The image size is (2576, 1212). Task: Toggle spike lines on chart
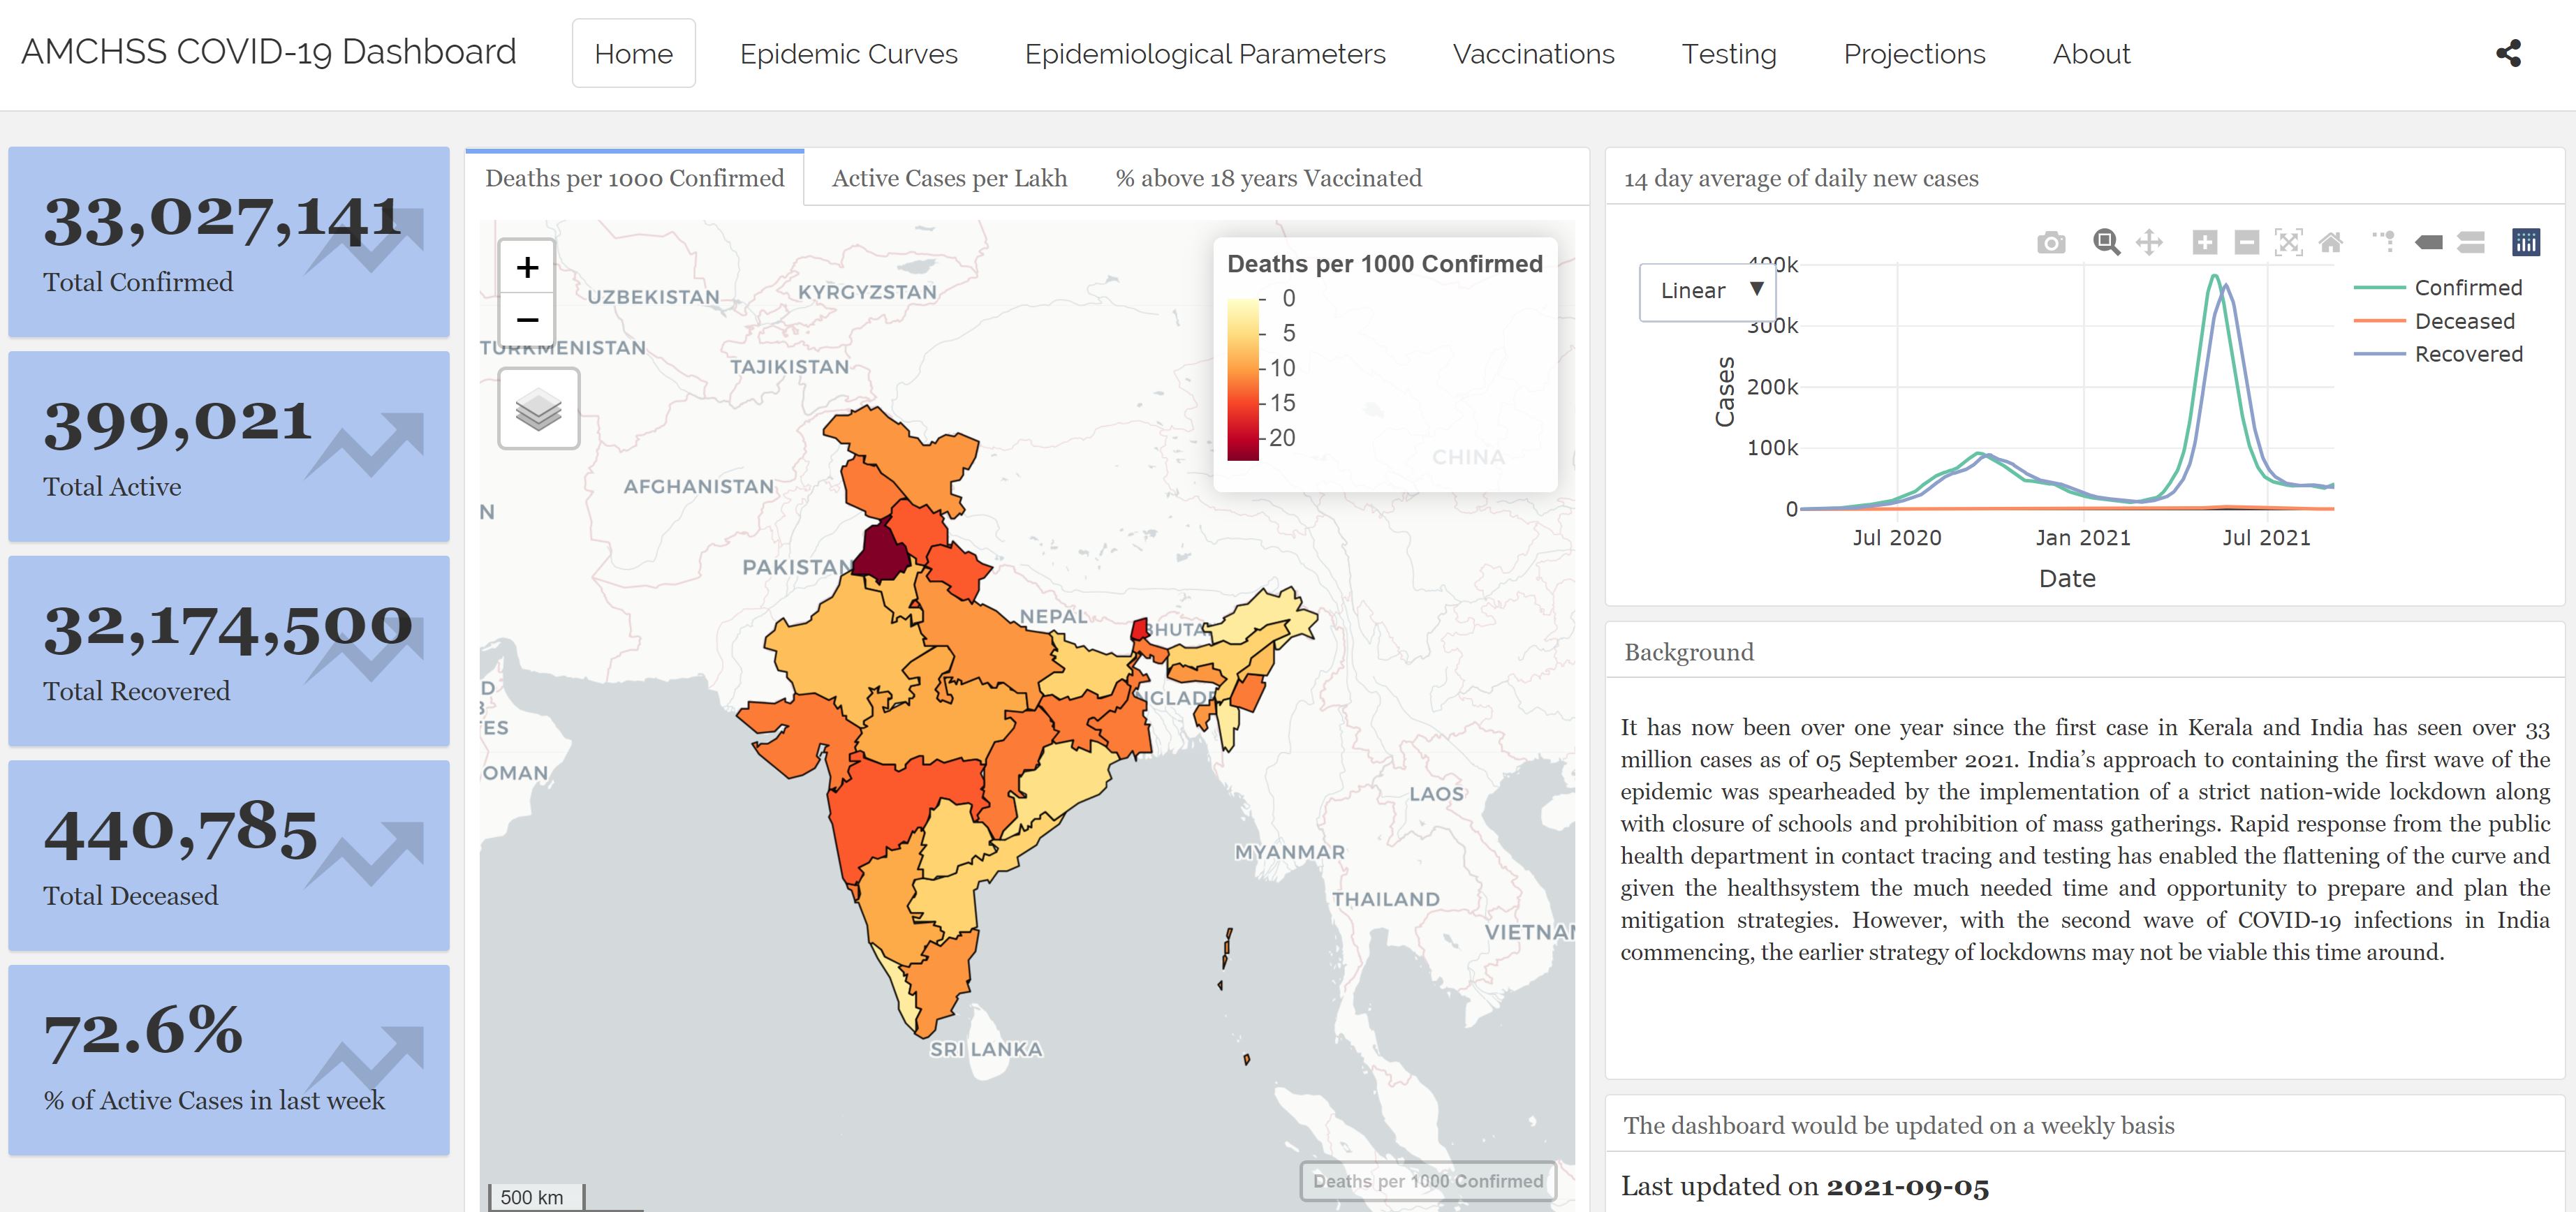pos(2385,242)
